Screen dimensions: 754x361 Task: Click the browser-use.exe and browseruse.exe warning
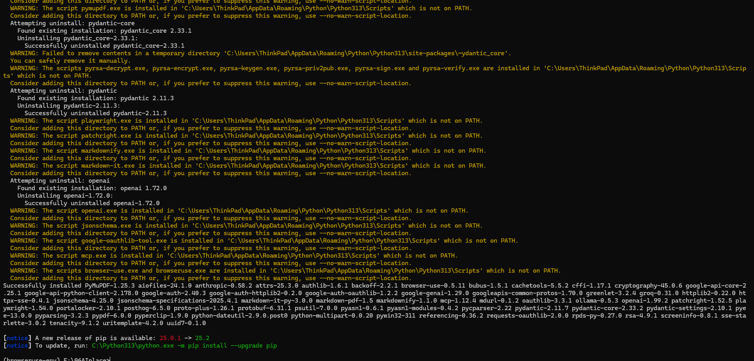pyautogui.click(x=286, y=271)
